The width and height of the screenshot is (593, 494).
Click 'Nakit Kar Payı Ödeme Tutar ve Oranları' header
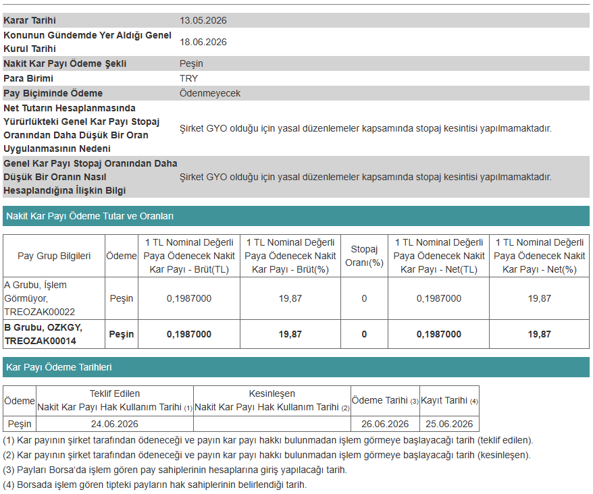coord(296,216)
